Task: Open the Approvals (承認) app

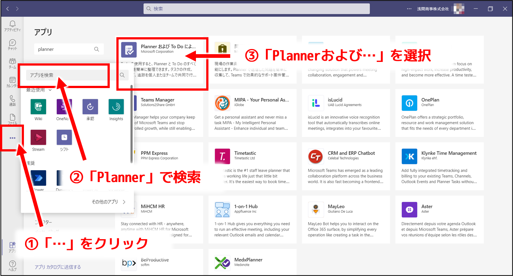Action: (90, 110)
